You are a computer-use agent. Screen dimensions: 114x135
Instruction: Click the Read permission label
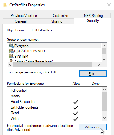point(15,113)
